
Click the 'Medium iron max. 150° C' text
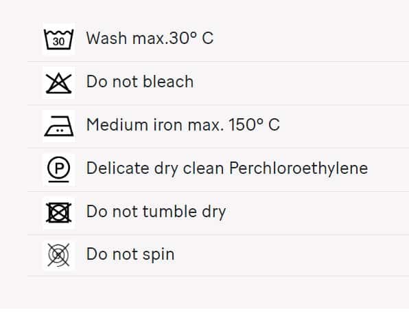pyautogui.click(x=183, y=124)
